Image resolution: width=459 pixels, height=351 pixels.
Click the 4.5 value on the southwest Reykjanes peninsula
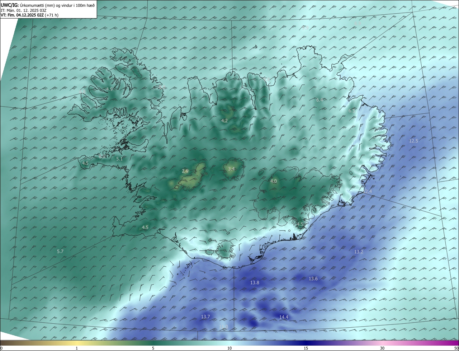pyautogui.click(x=145, y=227)
